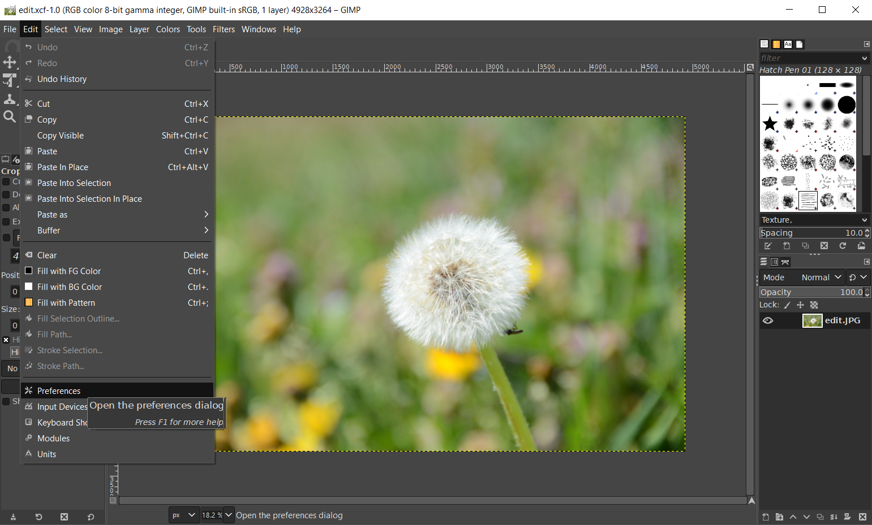
Task: Open the px units dropdown in status bar
Action: click(184, 515)
